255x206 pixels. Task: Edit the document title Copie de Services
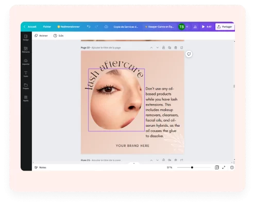coord(126,27)
